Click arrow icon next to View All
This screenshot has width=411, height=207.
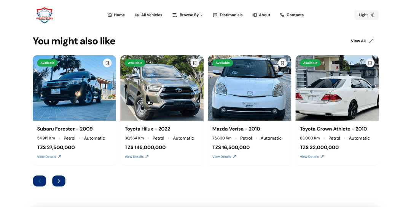[371, 41]
